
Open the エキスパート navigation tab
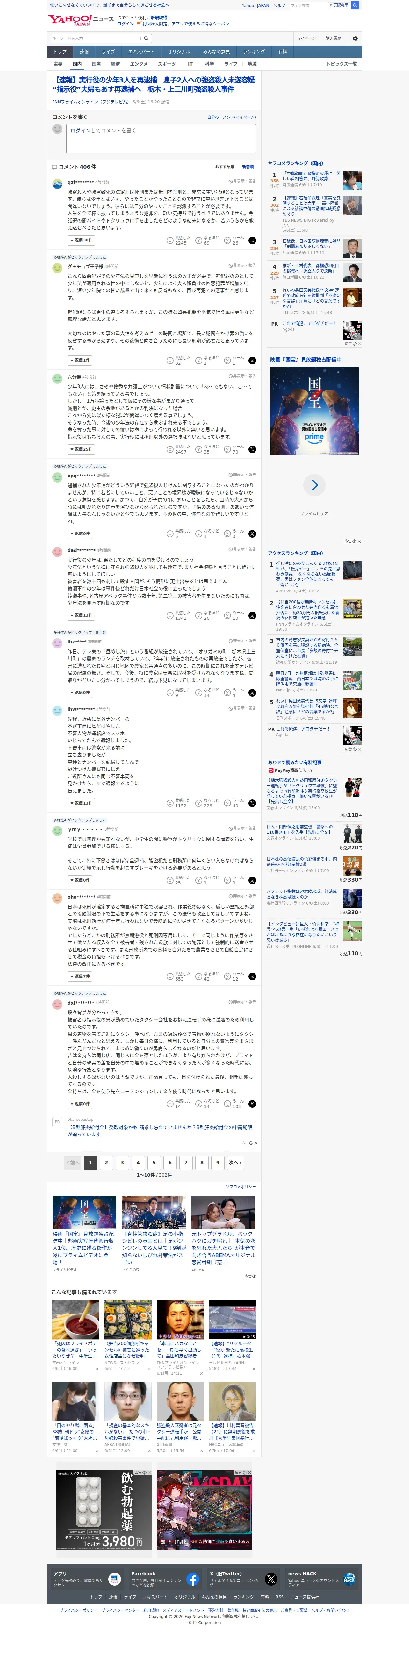141,52
